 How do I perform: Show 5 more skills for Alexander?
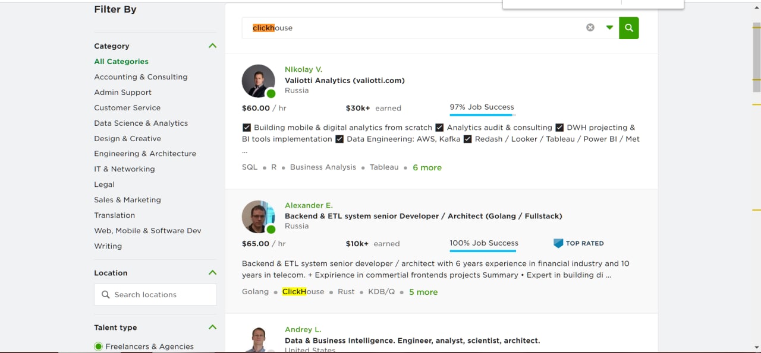(423, 292)
